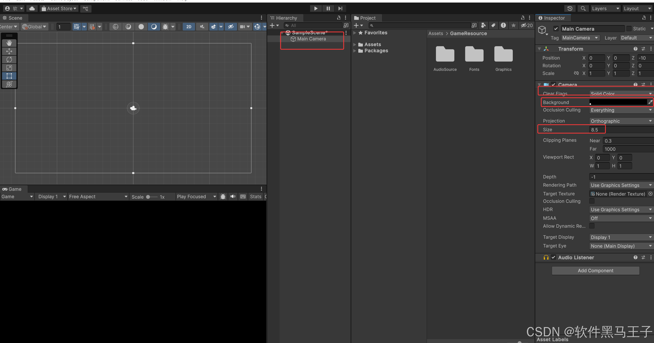Click the Play button
The height and width of the screenshot is (343, 654).
(x=316, y=8)
